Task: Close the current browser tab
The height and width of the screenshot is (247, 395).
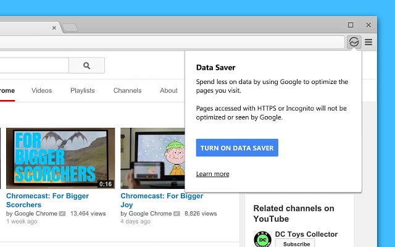Action: click(x=54, y=28)
